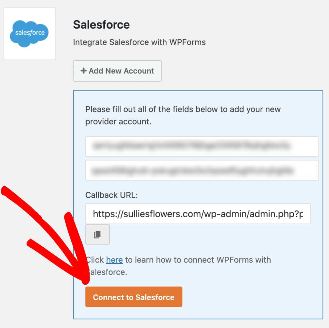Select the copy-to-clipboard button below the URL

[97, 234]
